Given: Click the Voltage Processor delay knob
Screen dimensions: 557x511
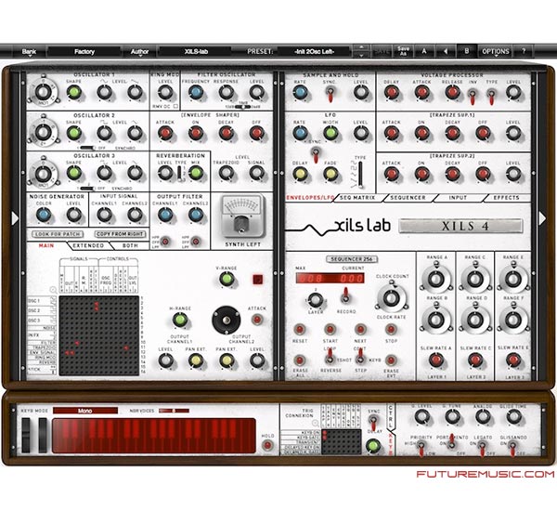Looking at the screenshot, I should click(x=392, y=93).
